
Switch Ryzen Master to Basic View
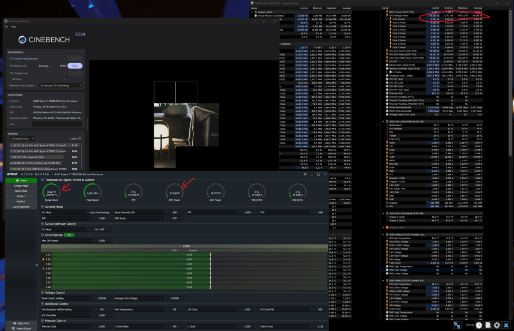(x=21, y=323)
